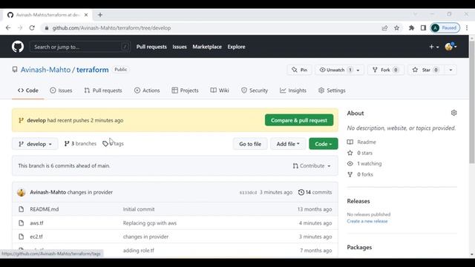Star the terraform repository

(425, 70)
